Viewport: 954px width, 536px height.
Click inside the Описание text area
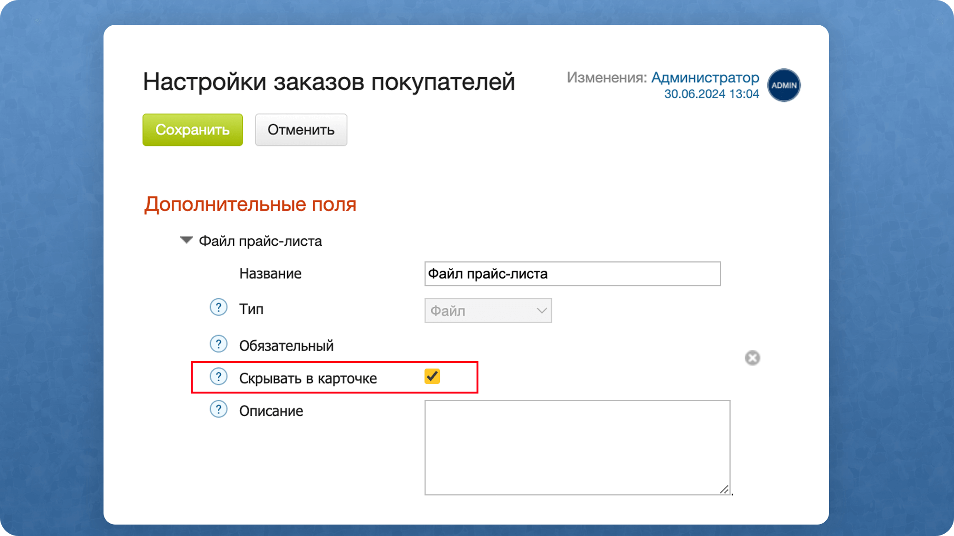tap(577, 447)
